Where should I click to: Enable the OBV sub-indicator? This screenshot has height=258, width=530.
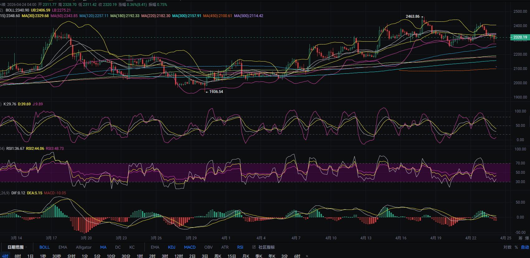208,247
